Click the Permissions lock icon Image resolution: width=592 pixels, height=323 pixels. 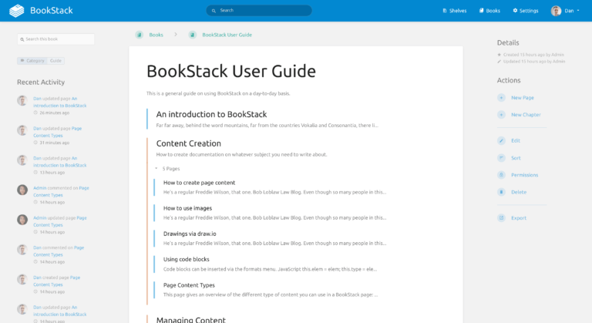[501, 175]
